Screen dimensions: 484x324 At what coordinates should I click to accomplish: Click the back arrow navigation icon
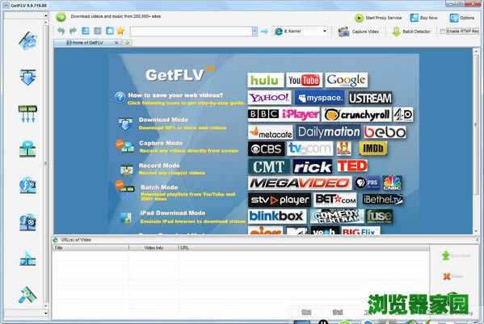click(61, 31)
